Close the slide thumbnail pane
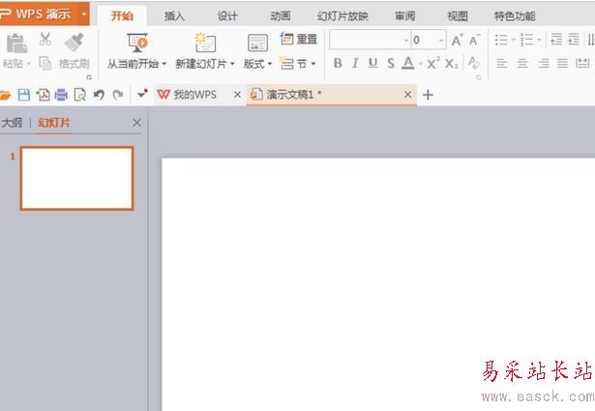595x411 pixels. 137,123
